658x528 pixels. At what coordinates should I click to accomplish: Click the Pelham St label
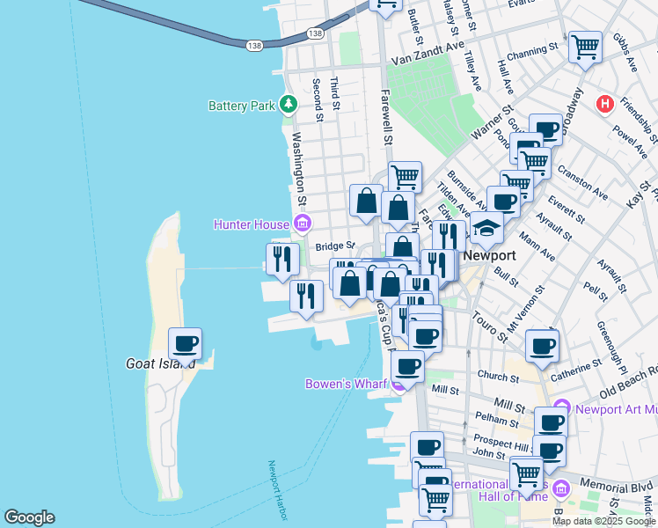point(497,420)
